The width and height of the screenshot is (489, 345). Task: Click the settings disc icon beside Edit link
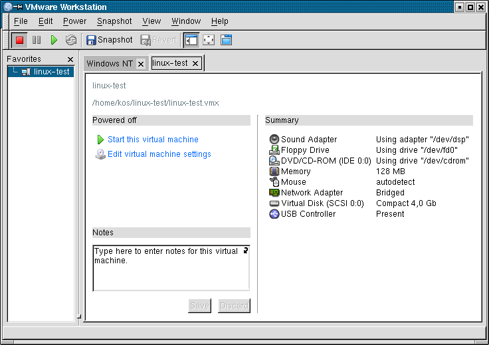[100, 154]
